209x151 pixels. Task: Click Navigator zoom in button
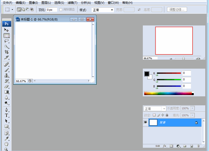tap(198, 58)
